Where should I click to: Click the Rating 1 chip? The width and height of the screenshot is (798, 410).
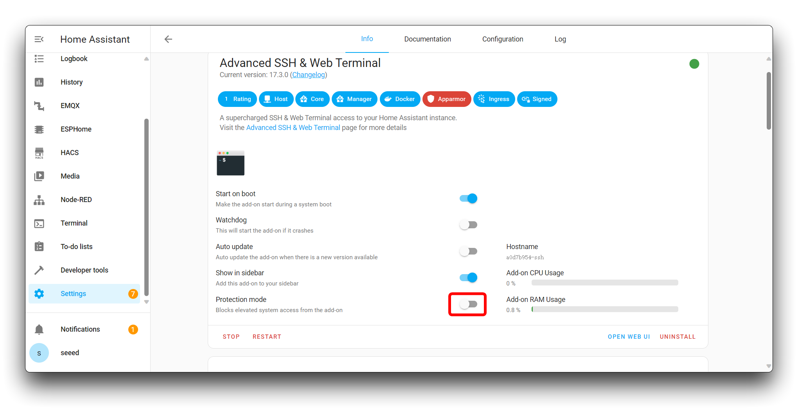point(237,99)
